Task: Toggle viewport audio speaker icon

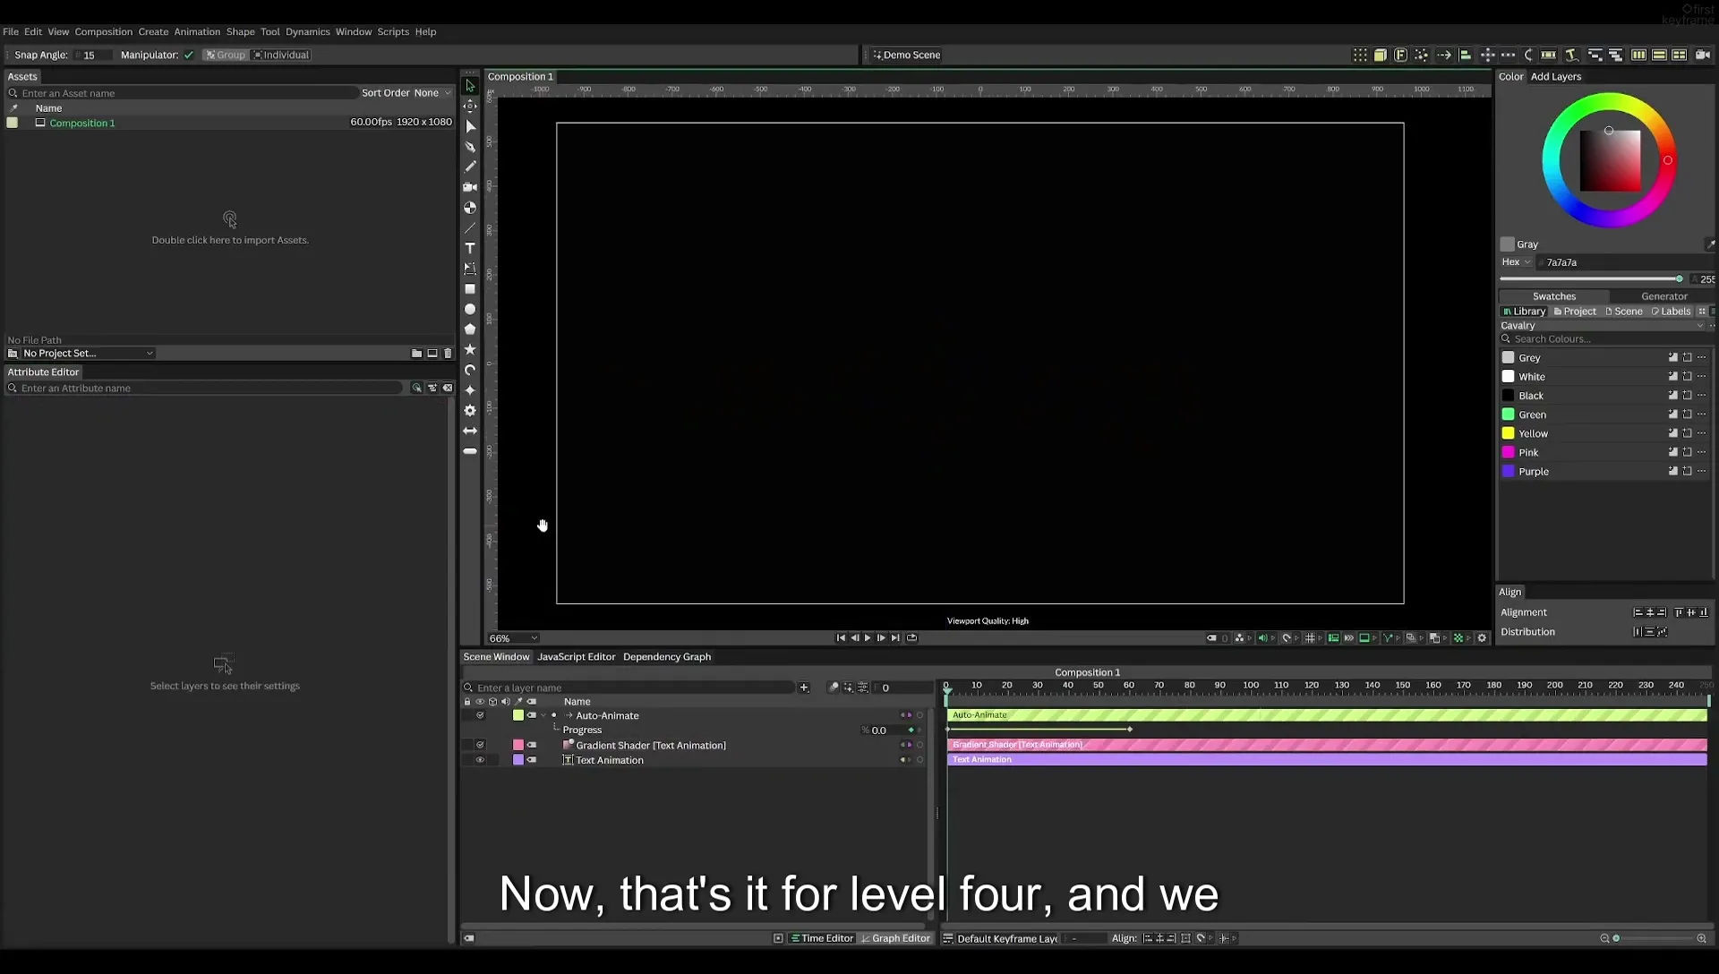Action: 1261,638
